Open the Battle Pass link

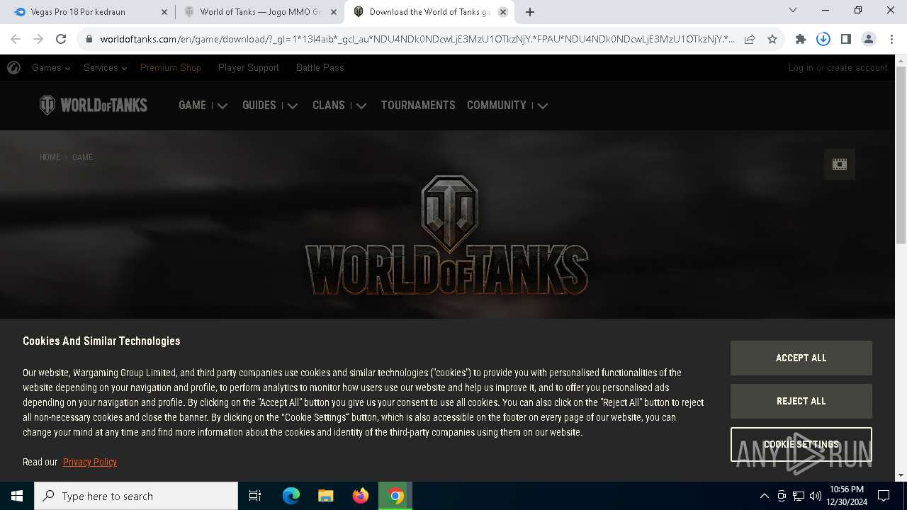[x=320, y=68]
